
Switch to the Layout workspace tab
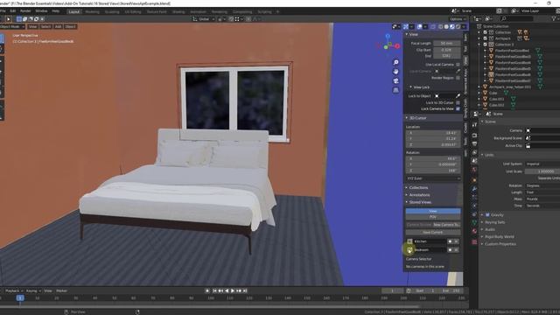(x=73, y=11)
